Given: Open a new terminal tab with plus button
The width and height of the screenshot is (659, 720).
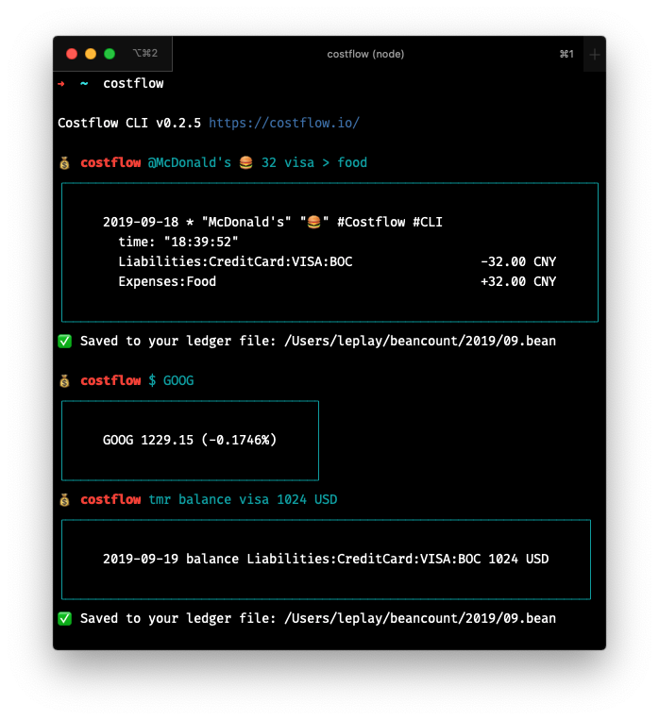Looking at the screenshot, I should [594, 55].
